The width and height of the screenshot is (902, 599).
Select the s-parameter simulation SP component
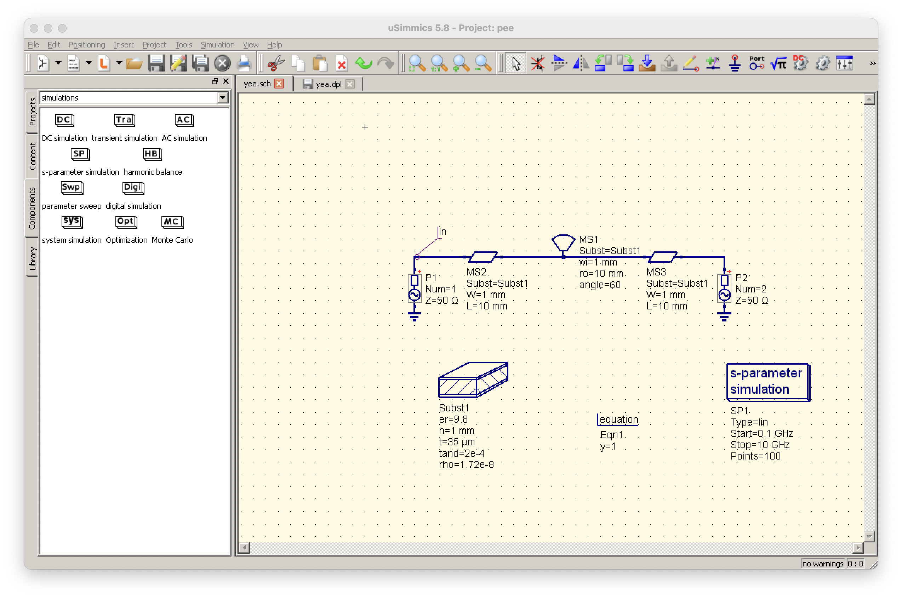(80, 154)
